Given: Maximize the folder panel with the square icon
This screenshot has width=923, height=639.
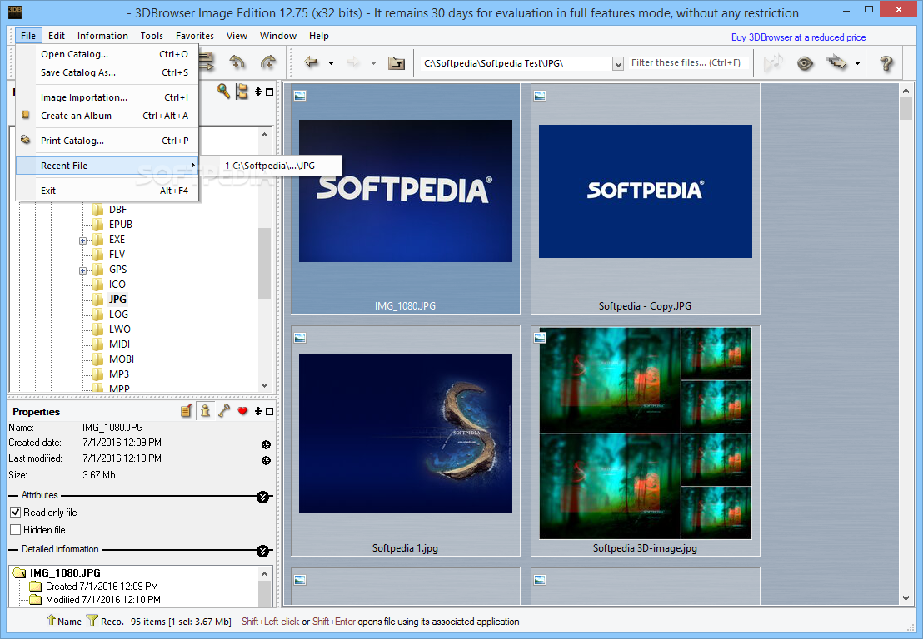Looking at the screenshot, I should click(270, 92).
